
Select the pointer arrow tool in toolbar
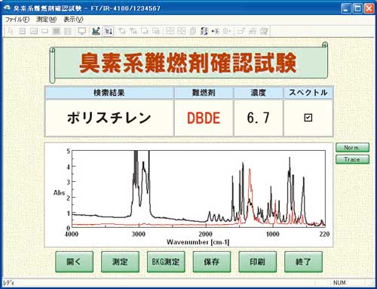(11, 31)
